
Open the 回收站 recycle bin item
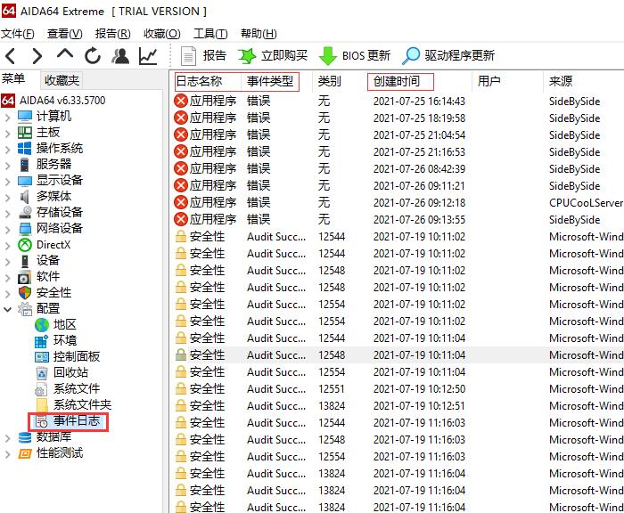[x=42, y=373]
